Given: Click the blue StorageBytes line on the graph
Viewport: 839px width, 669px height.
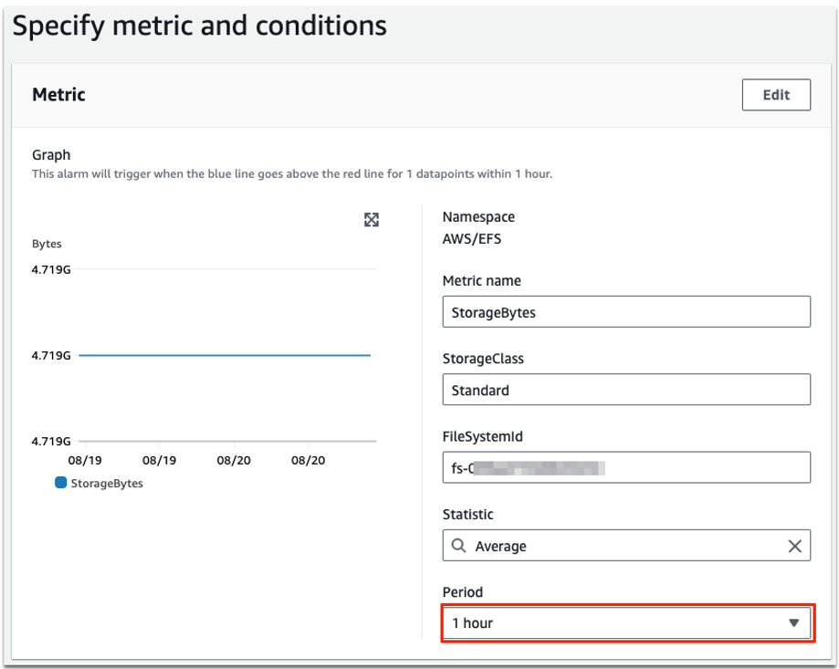Looking at the screenshot, I should [x=228, y=353].
